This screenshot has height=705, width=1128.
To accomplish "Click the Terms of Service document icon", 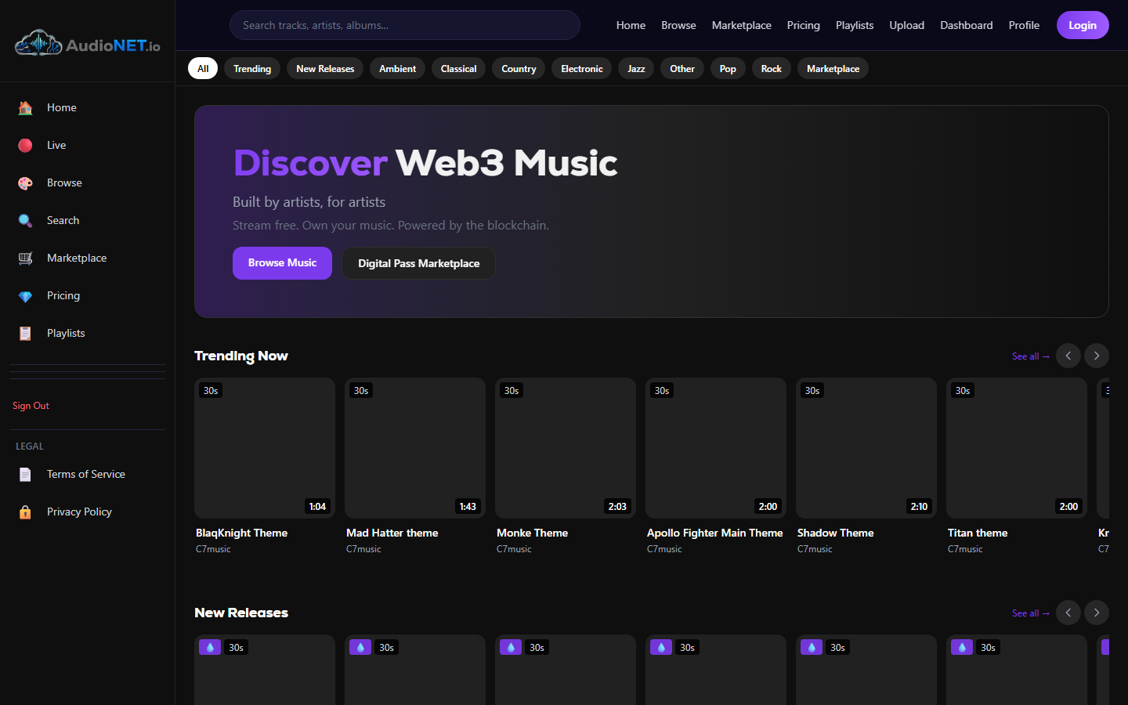I will tap(25, 475).
